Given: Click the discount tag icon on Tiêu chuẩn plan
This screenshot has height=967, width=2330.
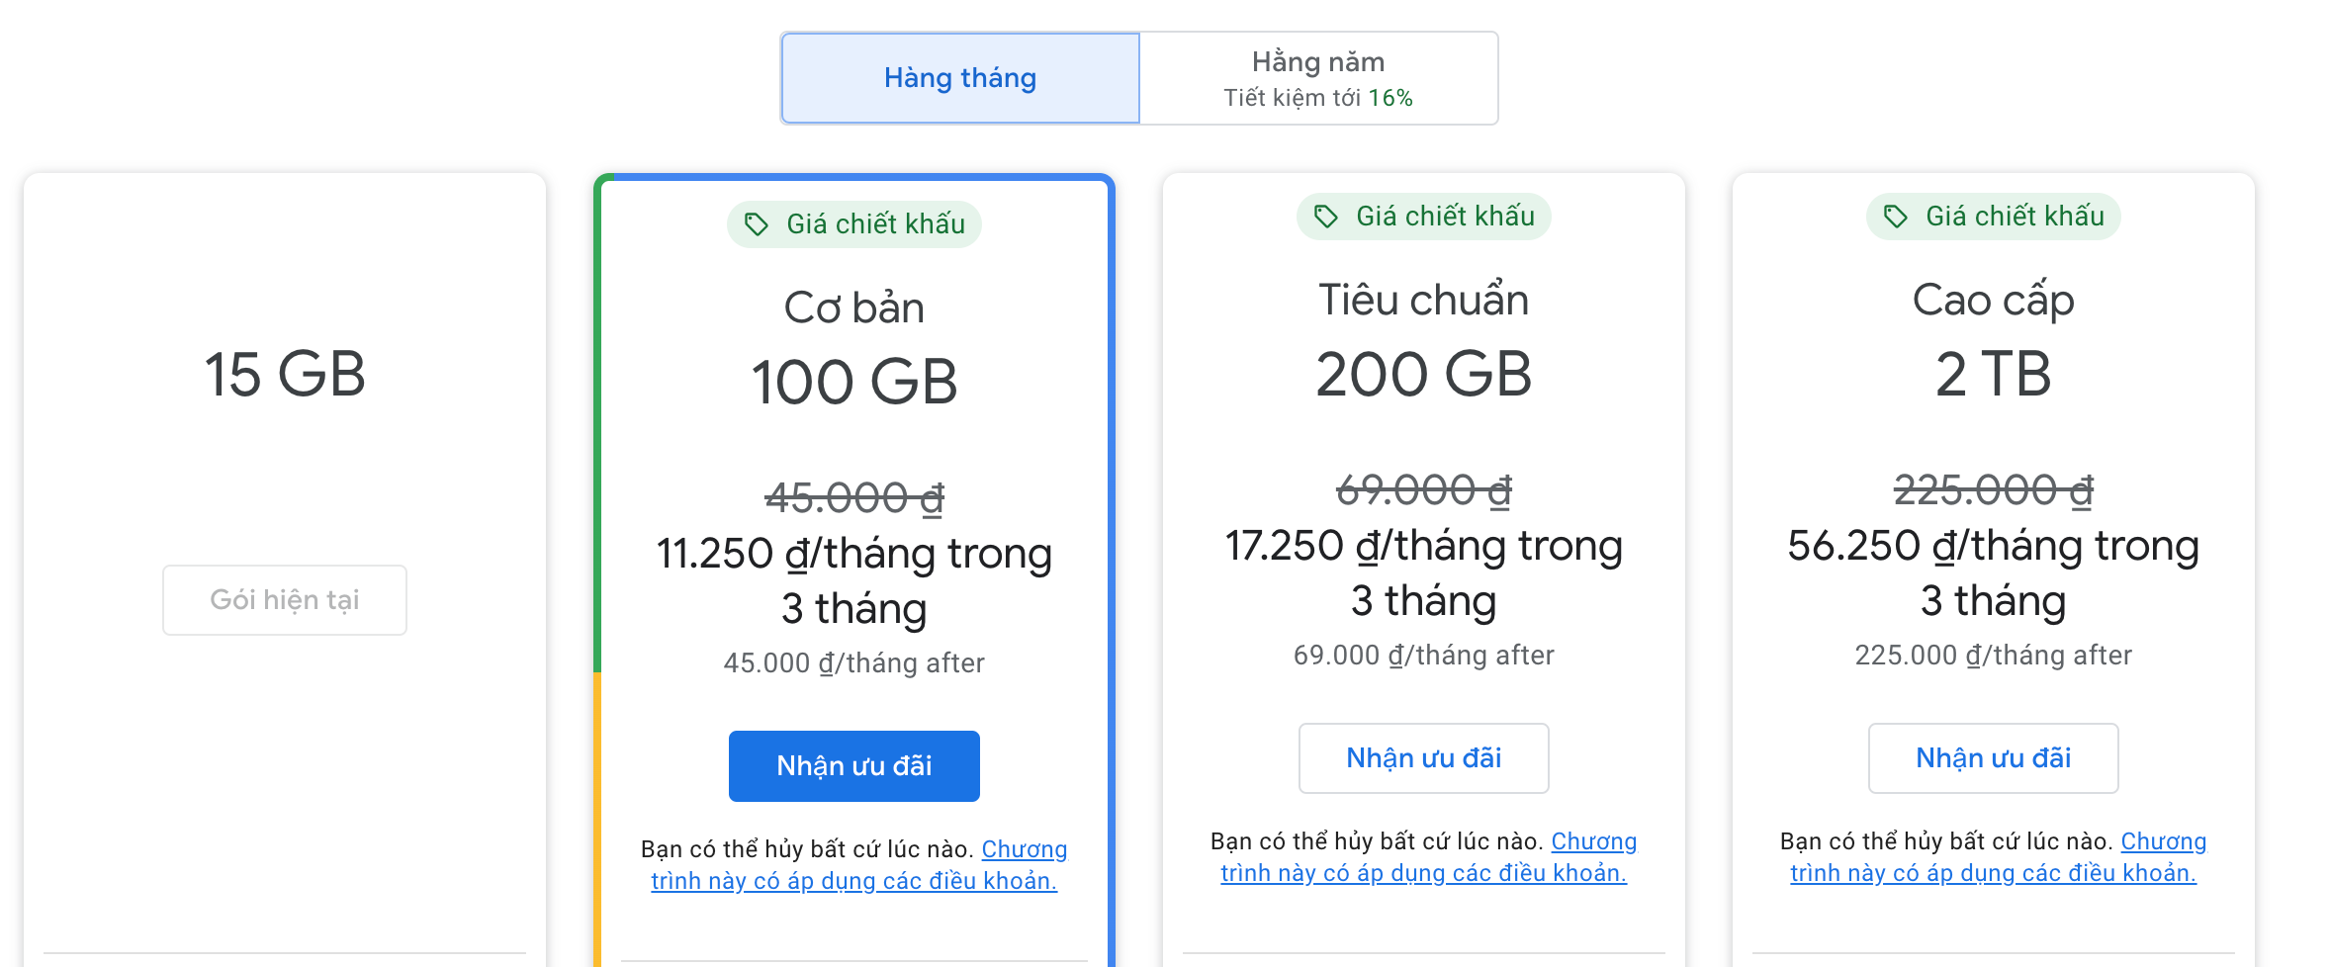Looking at the screenshot, I should [1326, 217].
